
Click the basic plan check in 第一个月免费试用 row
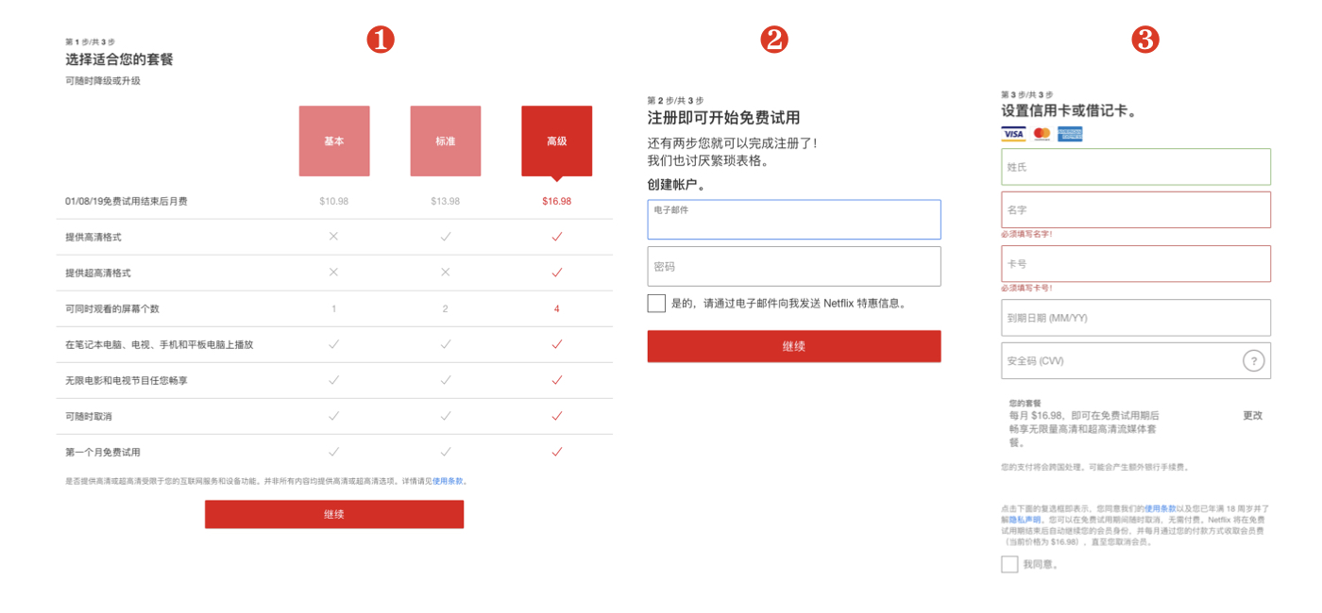[333, 452]
